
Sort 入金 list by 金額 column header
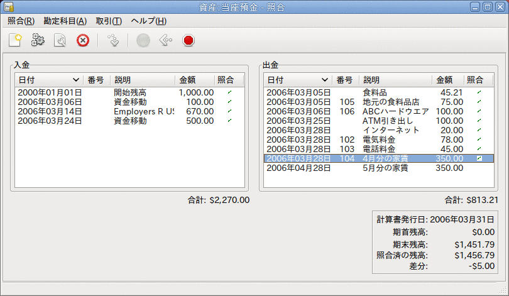[195, 80]
